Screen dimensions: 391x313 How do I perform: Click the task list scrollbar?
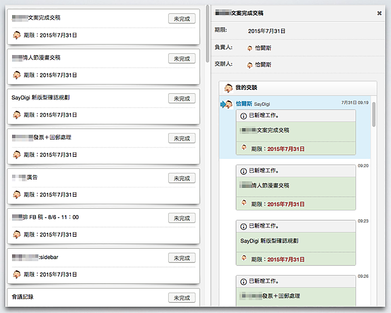coord(207,35)
